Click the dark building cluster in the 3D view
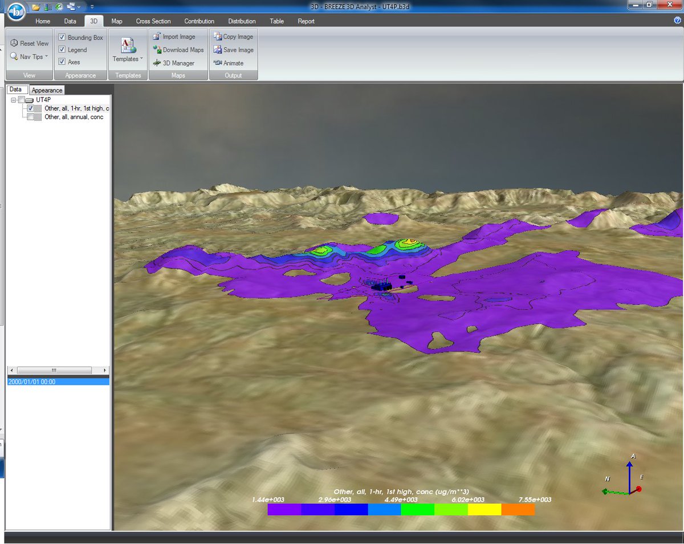Image resolution: width=684 pixels, height=544 pixels. tap(382, 287)
